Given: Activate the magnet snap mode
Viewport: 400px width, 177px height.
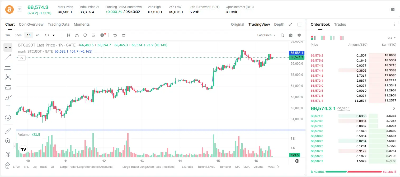Looking at the screenshot, I should (x=8, y=154).
